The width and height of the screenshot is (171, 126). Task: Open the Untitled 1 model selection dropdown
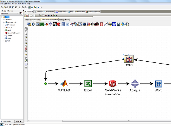10,13
